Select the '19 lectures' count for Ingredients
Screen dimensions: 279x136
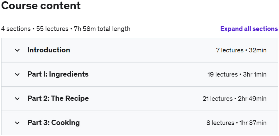point(223,74)
